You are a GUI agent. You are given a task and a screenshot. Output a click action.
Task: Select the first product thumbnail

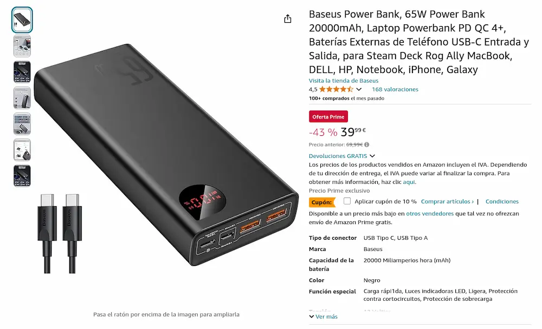(22, 20)
